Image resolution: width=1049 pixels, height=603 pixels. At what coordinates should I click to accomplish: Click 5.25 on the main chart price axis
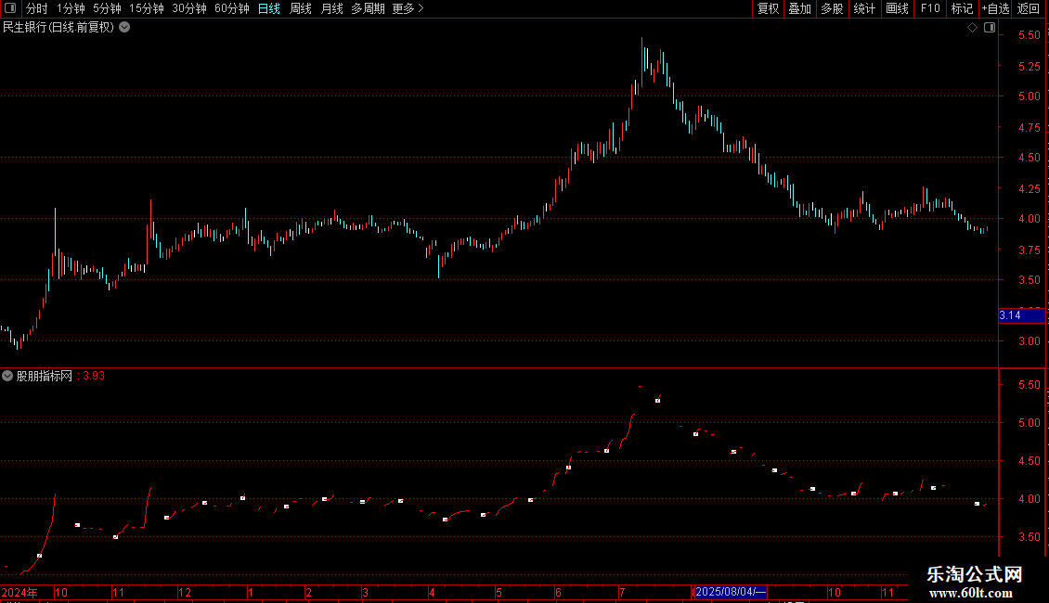pyautogui.click(x=1029, y=66)
